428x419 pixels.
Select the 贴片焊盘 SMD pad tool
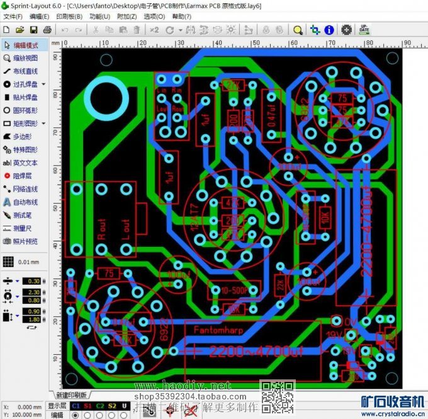click(x=22, y=97)
